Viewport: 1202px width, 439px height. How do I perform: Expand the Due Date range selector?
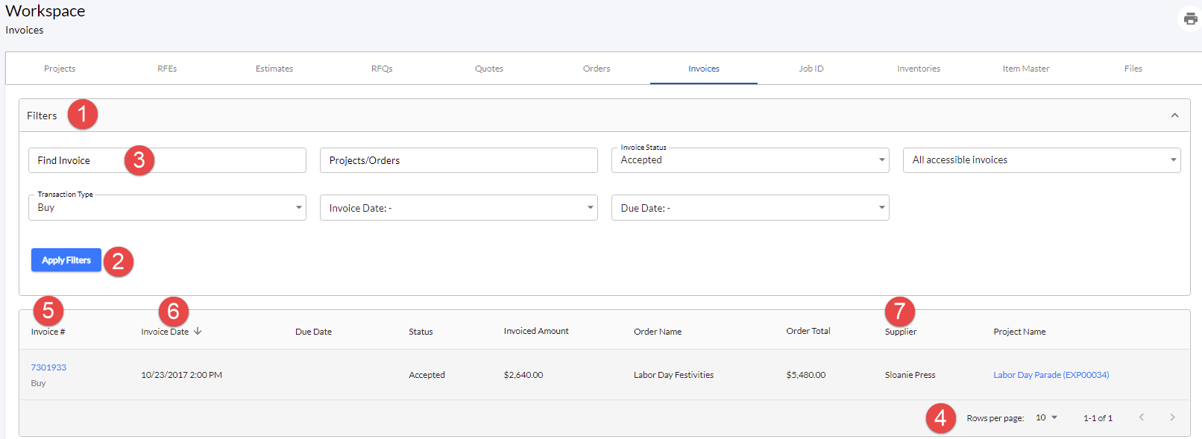[x=750, y=207]
